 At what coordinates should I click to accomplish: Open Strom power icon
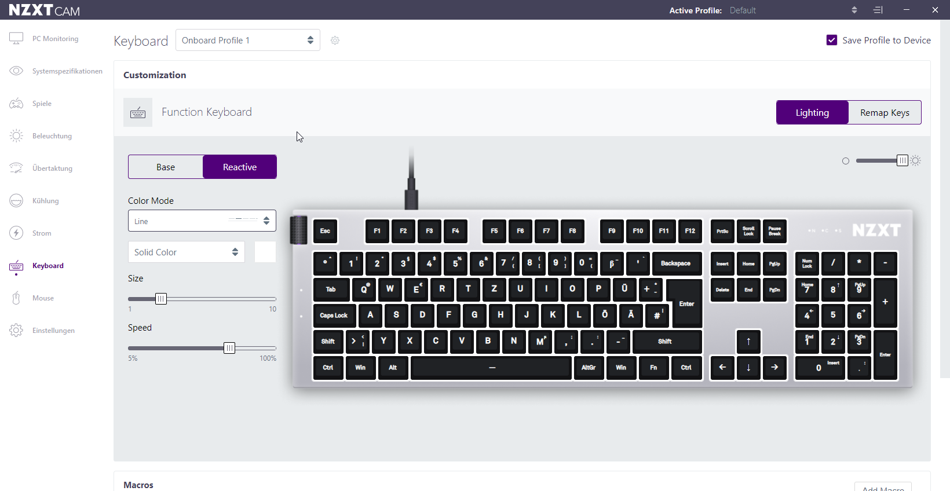point(16,233)
